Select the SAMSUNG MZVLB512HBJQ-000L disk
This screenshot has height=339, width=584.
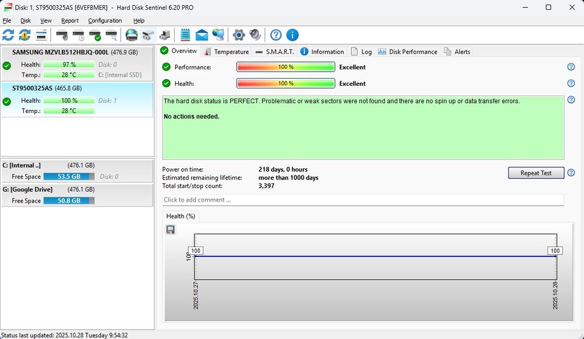(78, 63)
